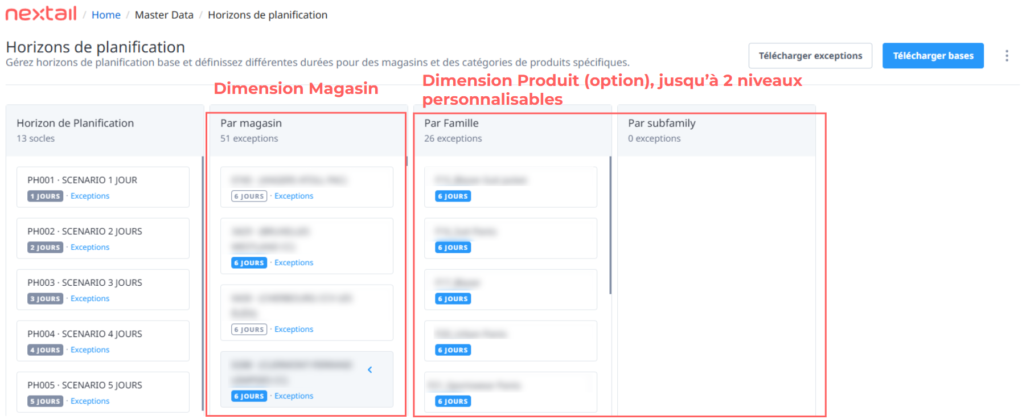
Task: Select PH004 SCENARIO 4 JOURS card
Action: 103,341
